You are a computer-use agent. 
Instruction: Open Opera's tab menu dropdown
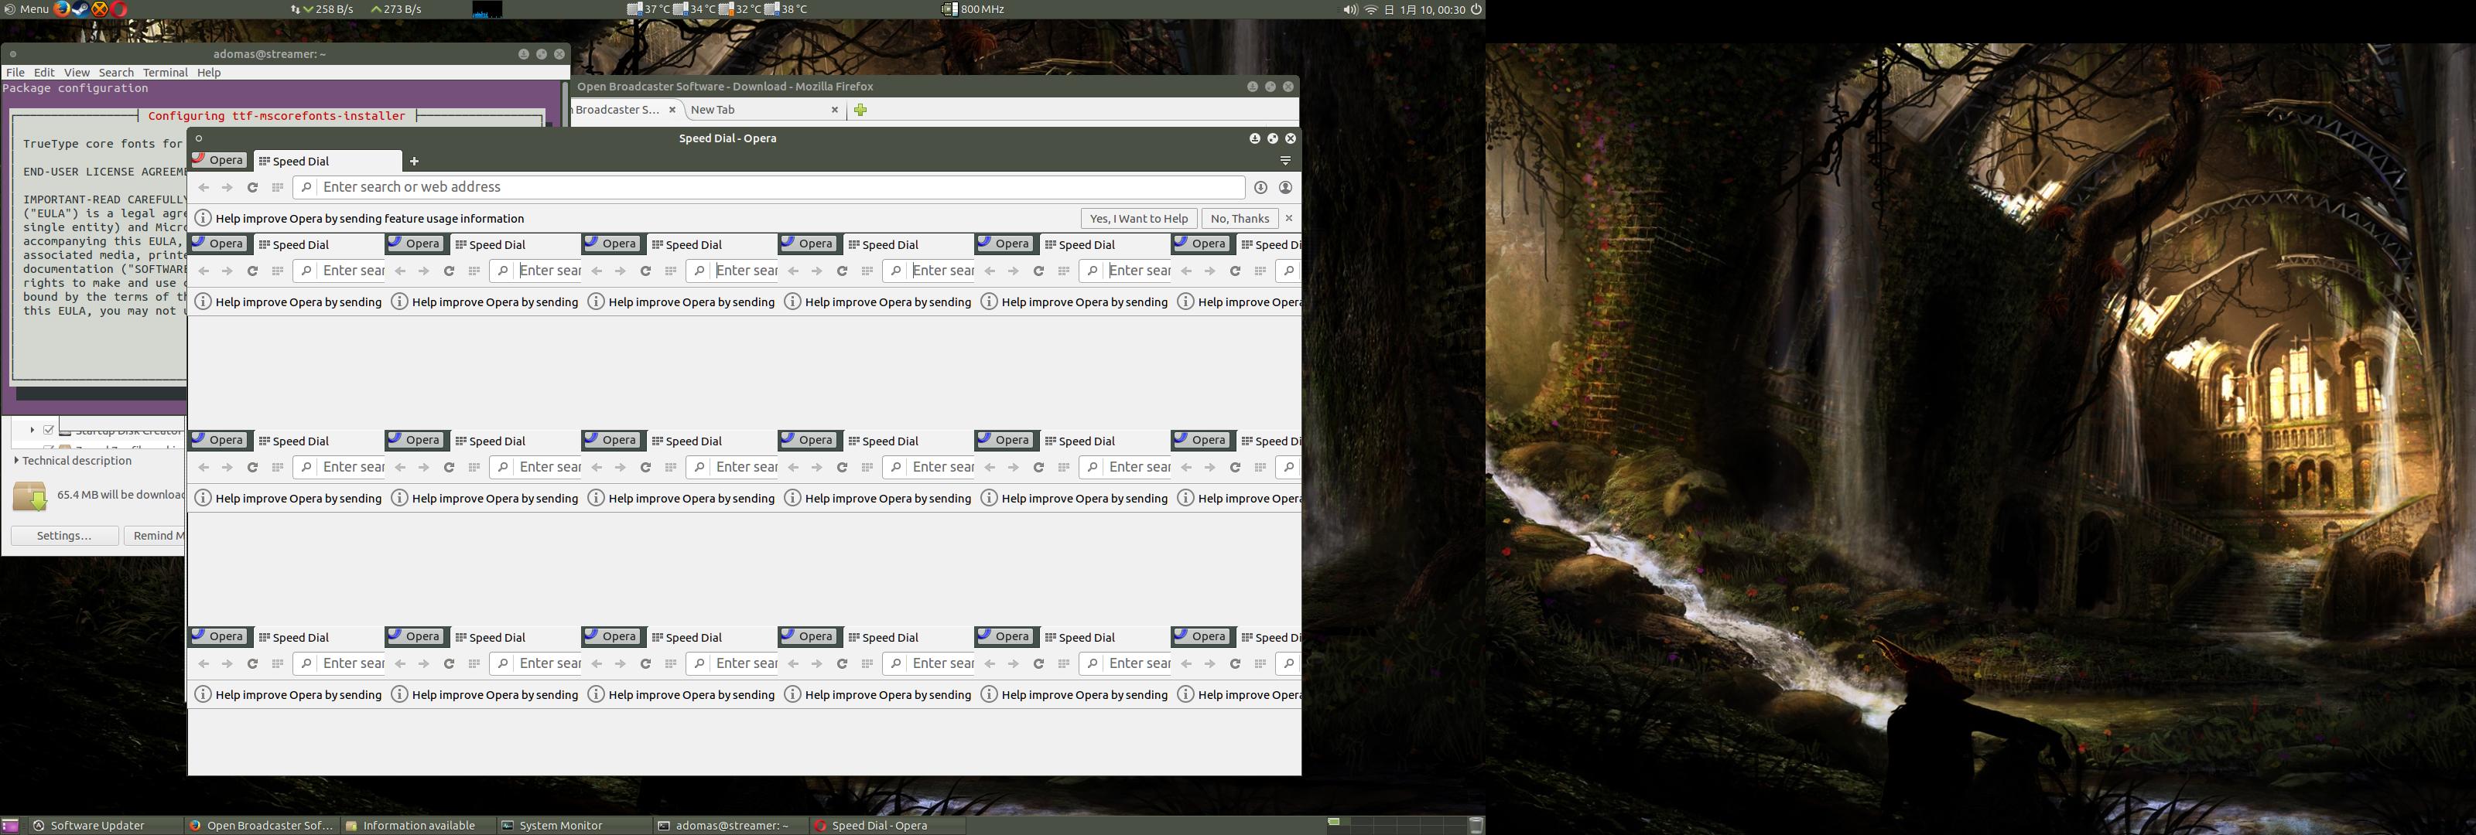tap(1285, 161)
